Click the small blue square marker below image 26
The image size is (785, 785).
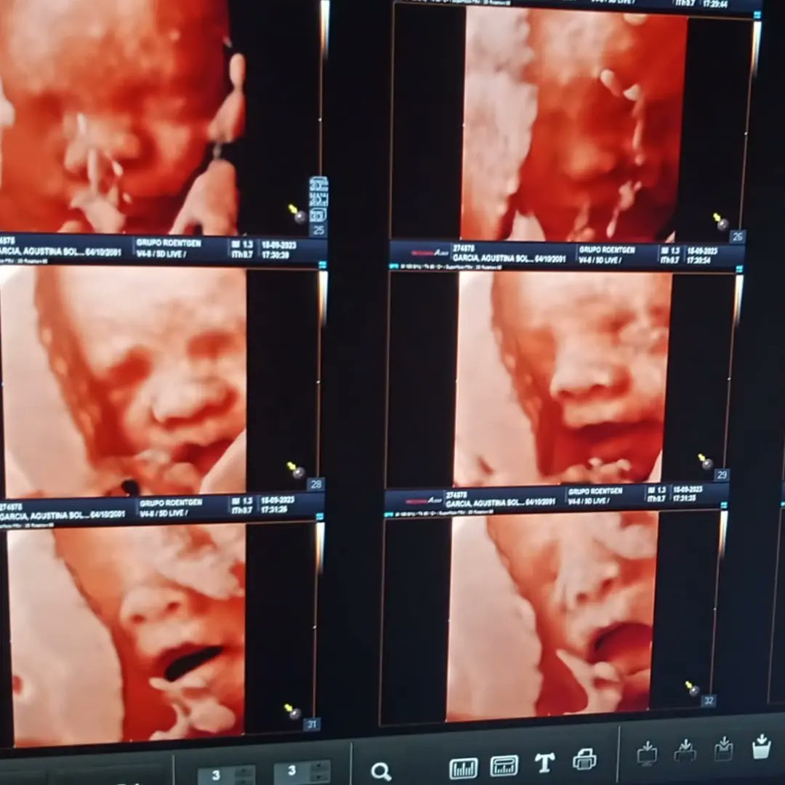[x=740, y=270]
